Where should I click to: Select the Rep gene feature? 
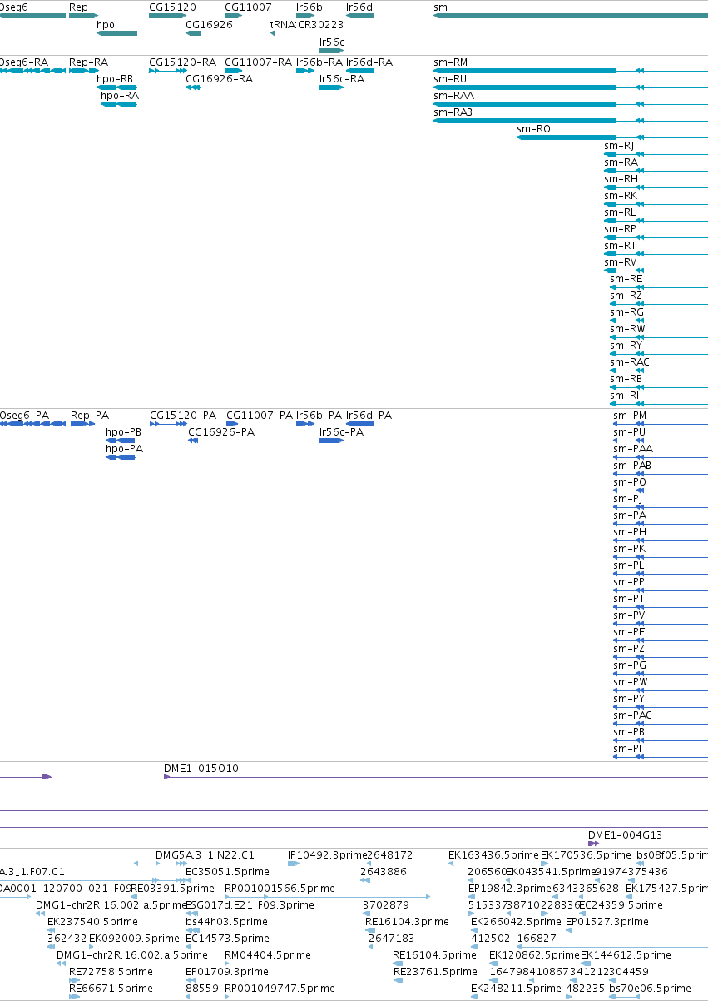84,16
